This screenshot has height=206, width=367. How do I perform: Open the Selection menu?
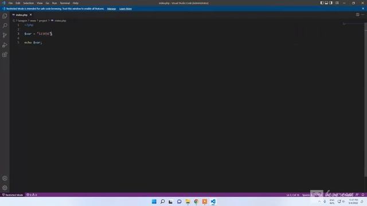[28, 3]
